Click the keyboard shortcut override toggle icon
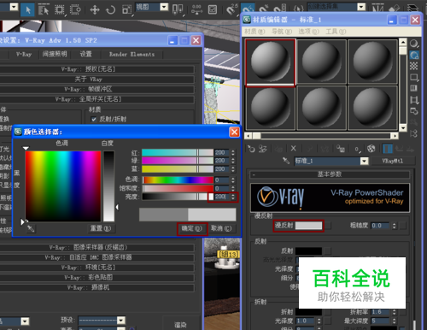This screenshot has height=330, width=427. 213,9
